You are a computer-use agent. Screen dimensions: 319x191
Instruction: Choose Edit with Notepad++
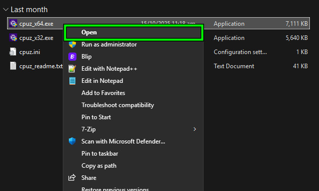click(x=134, y=69)
